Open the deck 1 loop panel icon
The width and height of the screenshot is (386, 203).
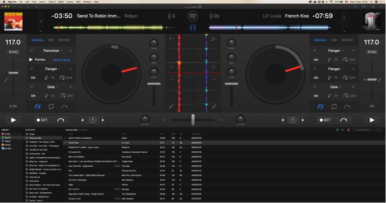click(x=51, y=107)
